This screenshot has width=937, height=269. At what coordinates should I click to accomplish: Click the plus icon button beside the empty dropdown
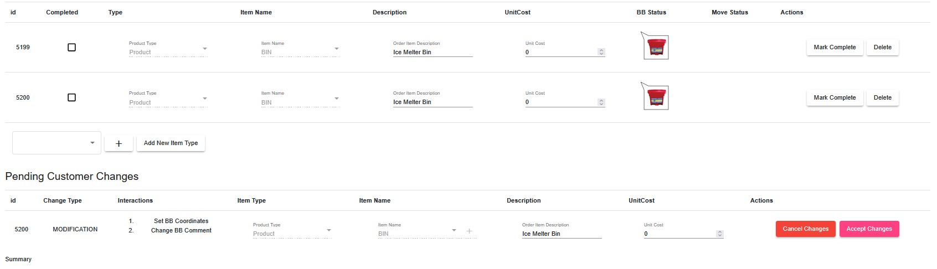(119, 143)
